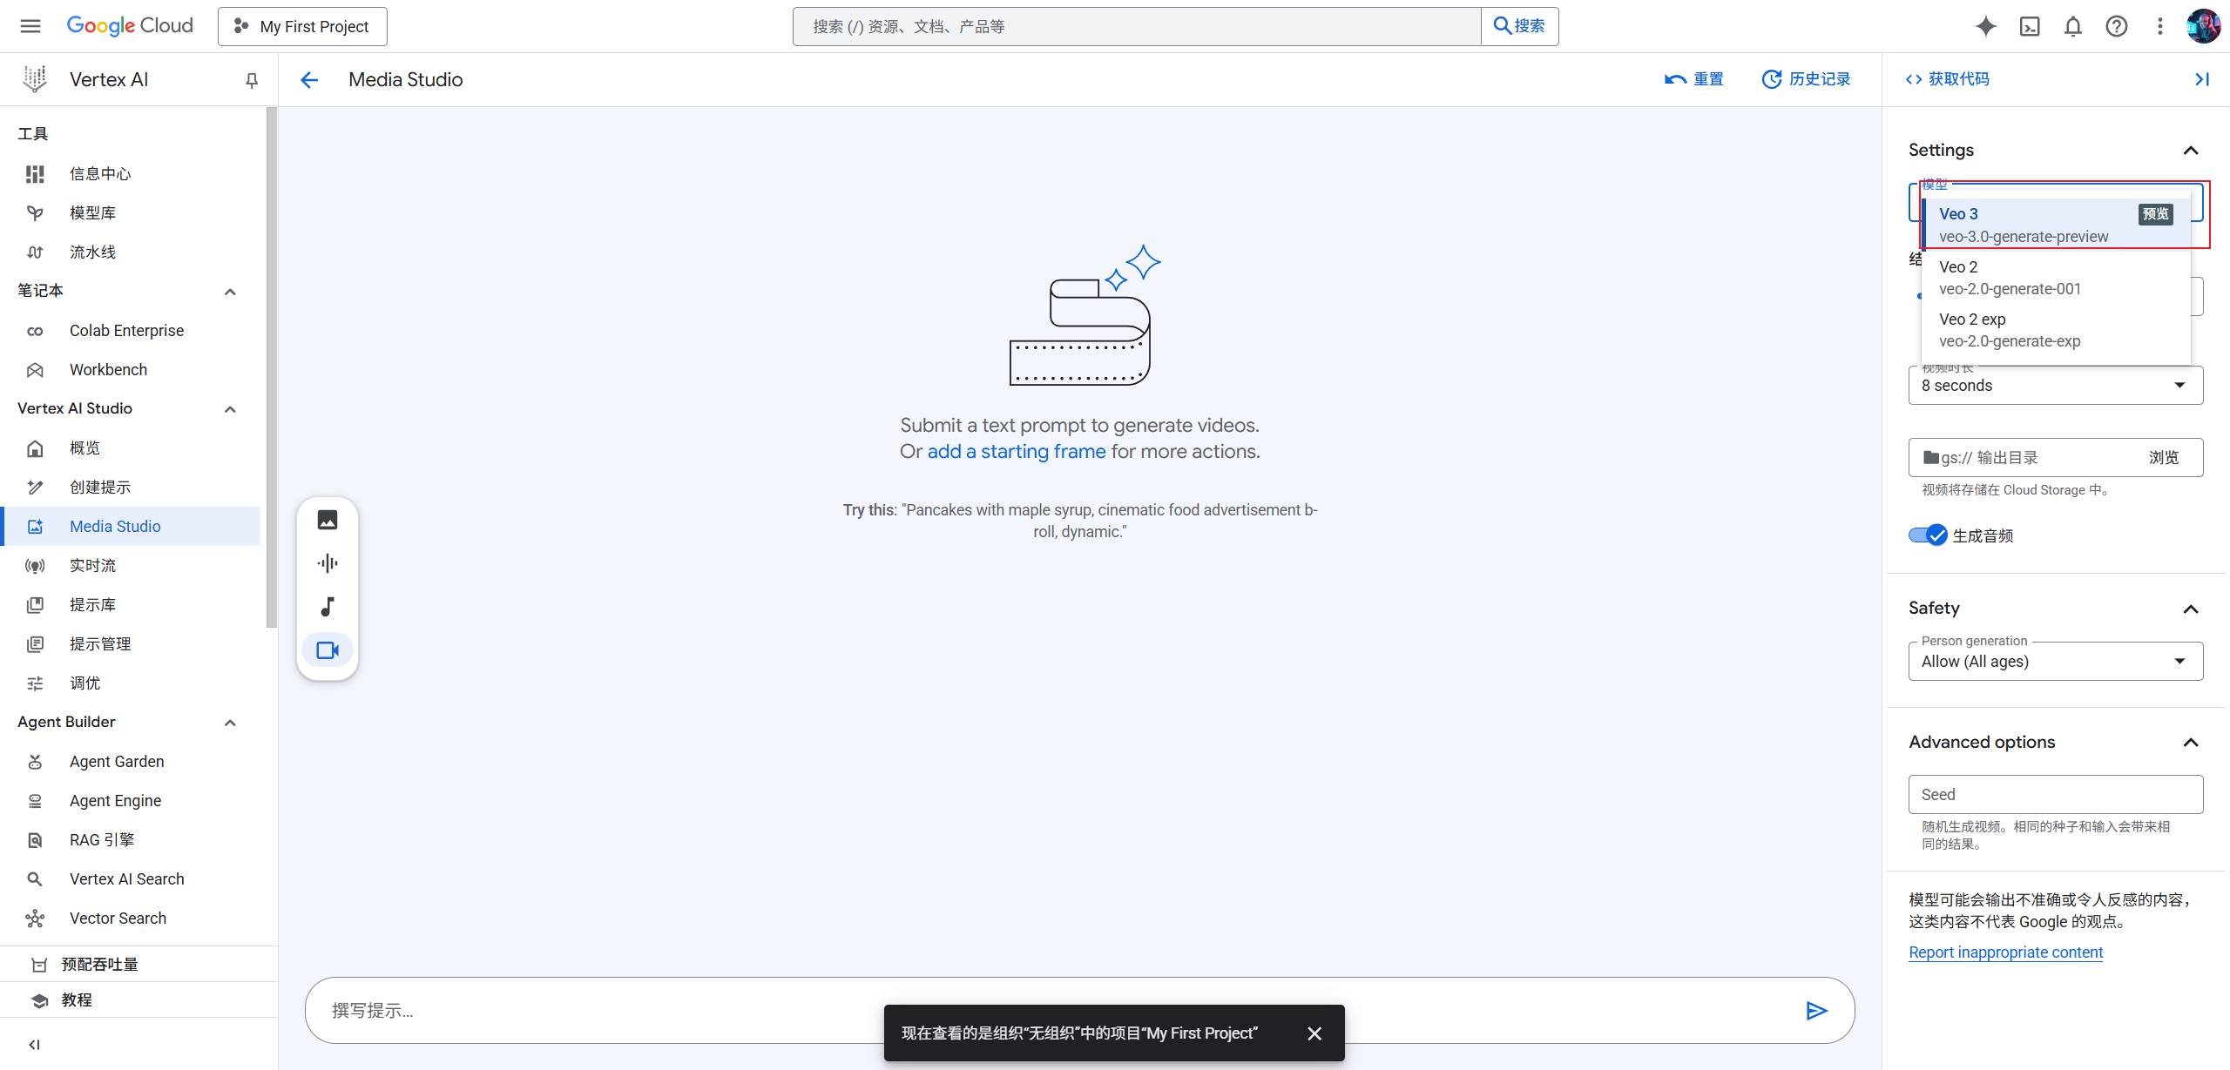
Task: Go to Google Cloud home logo
Action: [130, 26]
